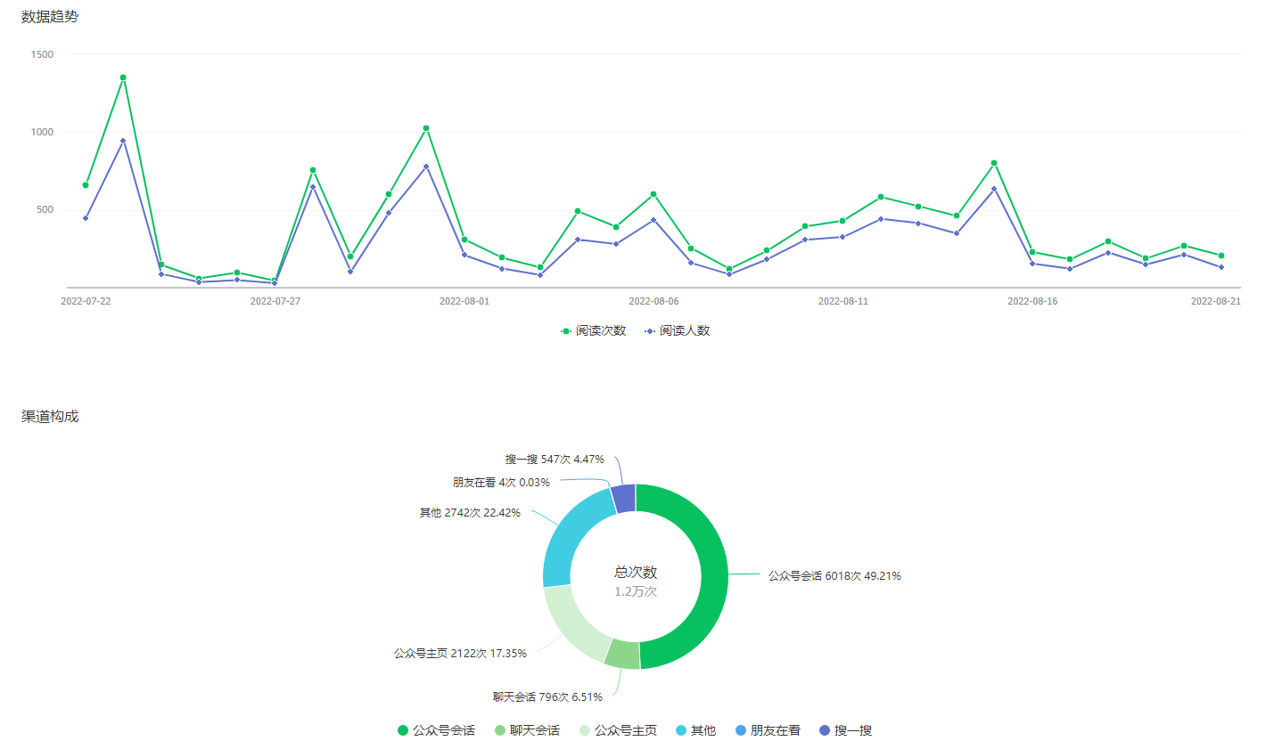Click the 数据趋势 section heading

tap(50, 17)
